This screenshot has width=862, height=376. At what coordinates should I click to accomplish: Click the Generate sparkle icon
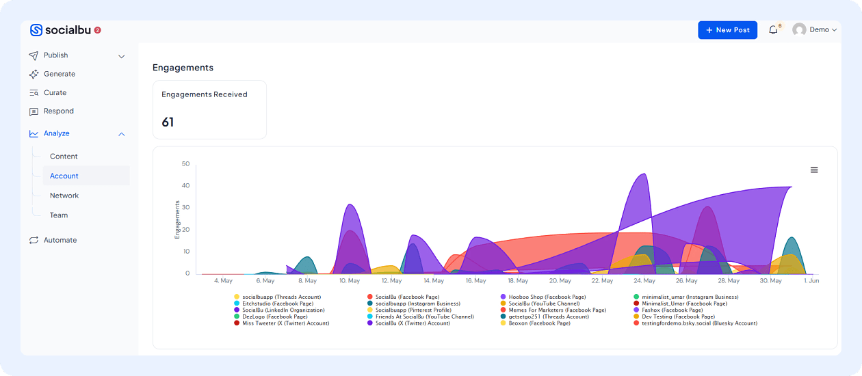[34, 74]
